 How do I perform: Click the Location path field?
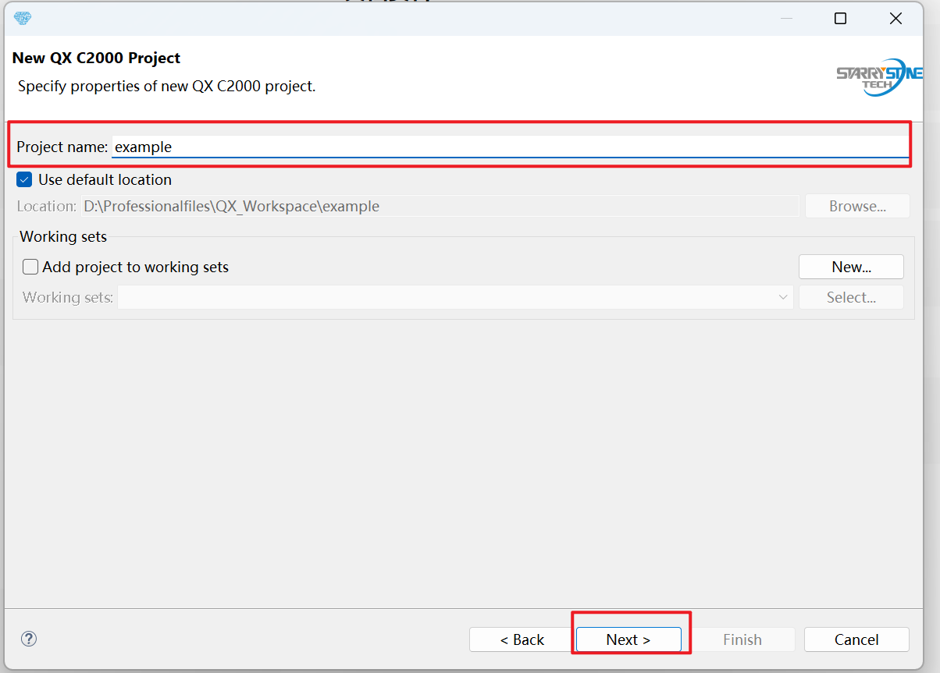click(440, 206)
